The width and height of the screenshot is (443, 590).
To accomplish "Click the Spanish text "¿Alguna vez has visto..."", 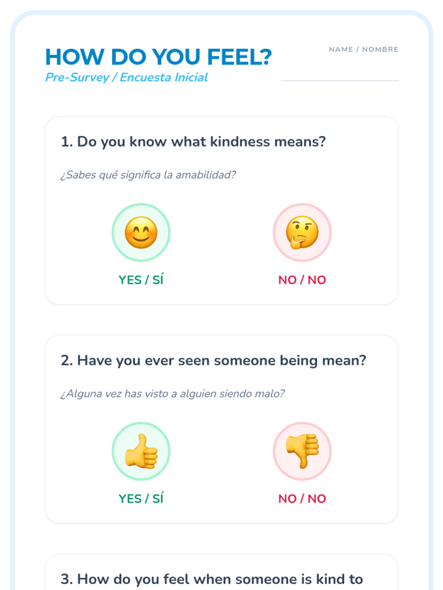I will point(172,393).
